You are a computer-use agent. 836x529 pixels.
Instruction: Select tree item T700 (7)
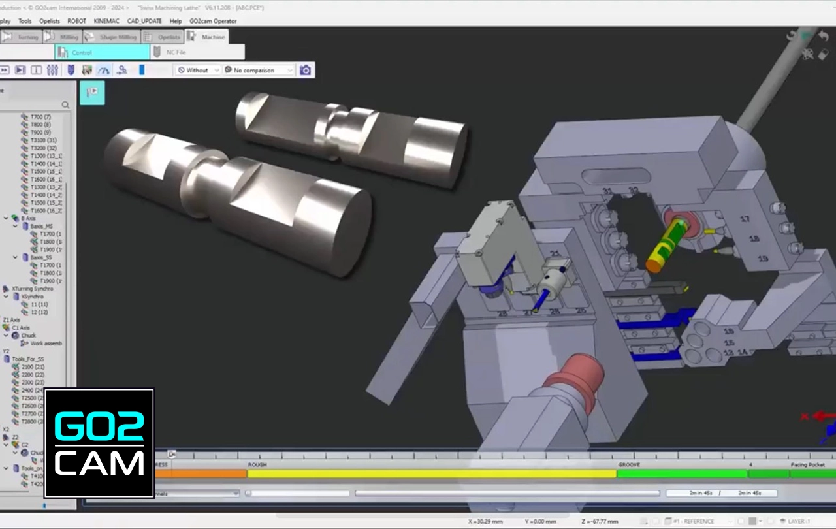(40, 117)
